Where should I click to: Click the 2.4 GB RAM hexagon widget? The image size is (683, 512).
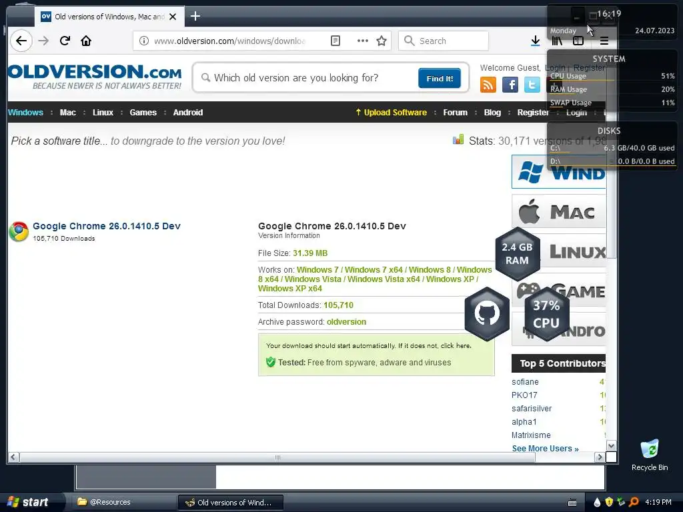tap(517, 254)
